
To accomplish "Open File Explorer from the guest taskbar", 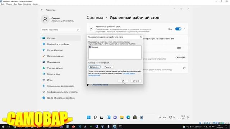I will [x=121, y=117].
